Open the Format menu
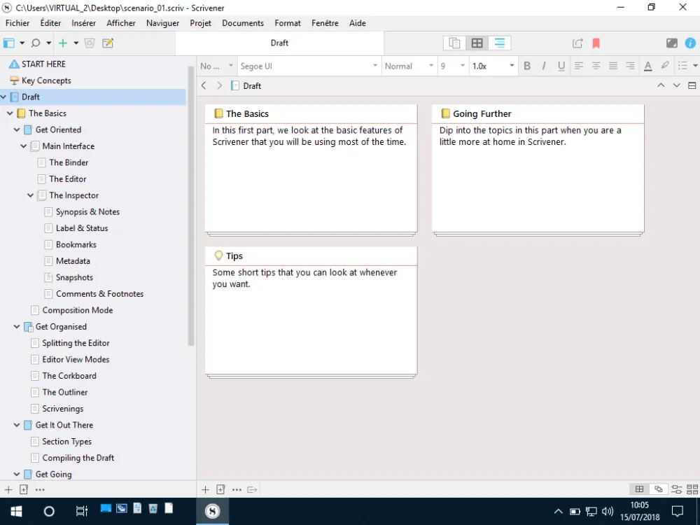Screen dimensions: 700x525 point(288,23)
